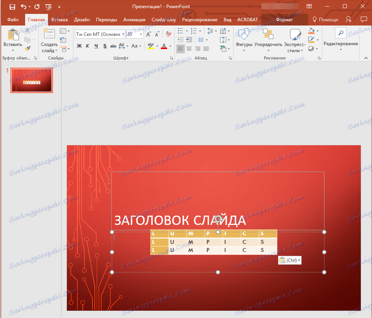Open the align text vertical menu
The width and height of the screenshot is (372, 318).
pos(225,39)
